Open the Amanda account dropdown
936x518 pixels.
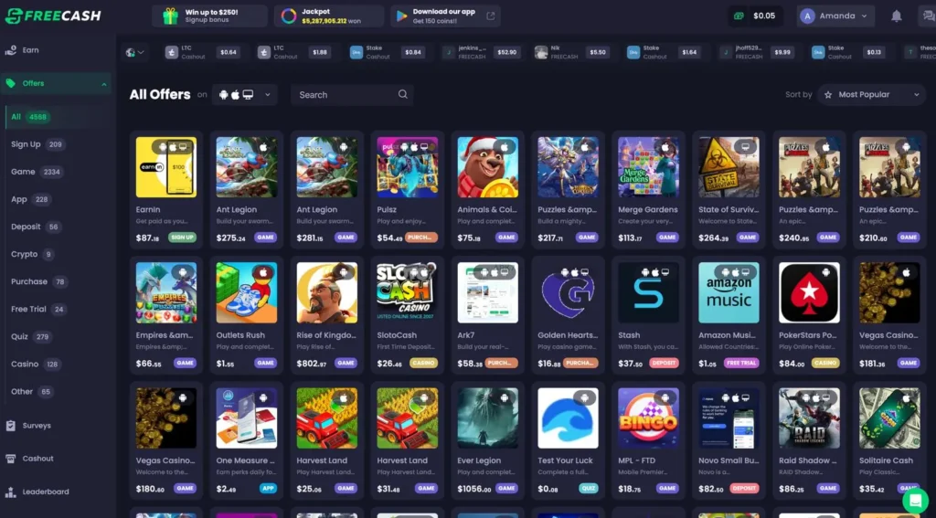coord(835,16)
